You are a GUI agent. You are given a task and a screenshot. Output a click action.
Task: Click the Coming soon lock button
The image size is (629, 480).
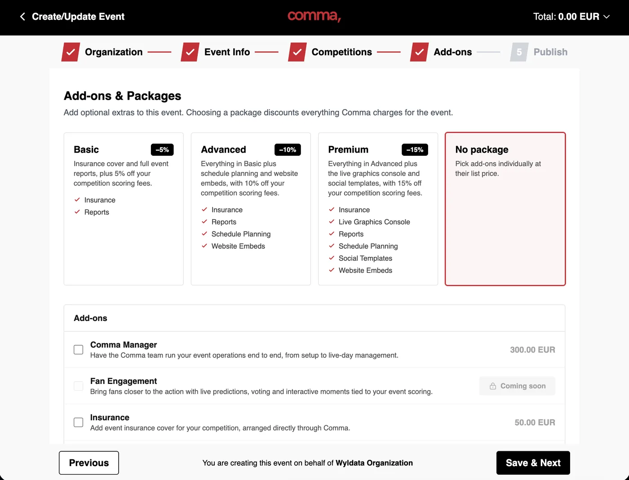click(517, 386)
